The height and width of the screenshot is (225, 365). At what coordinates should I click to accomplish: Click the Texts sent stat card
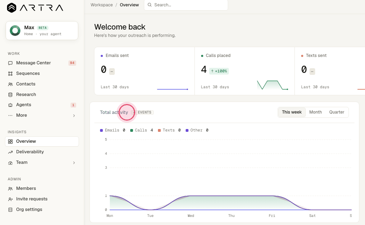(x=330, y=71)
